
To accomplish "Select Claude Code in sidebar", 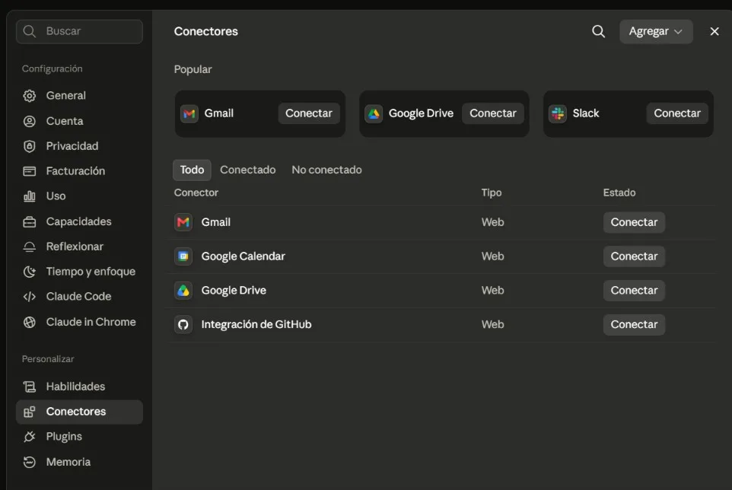I will (x=79, y=297).
